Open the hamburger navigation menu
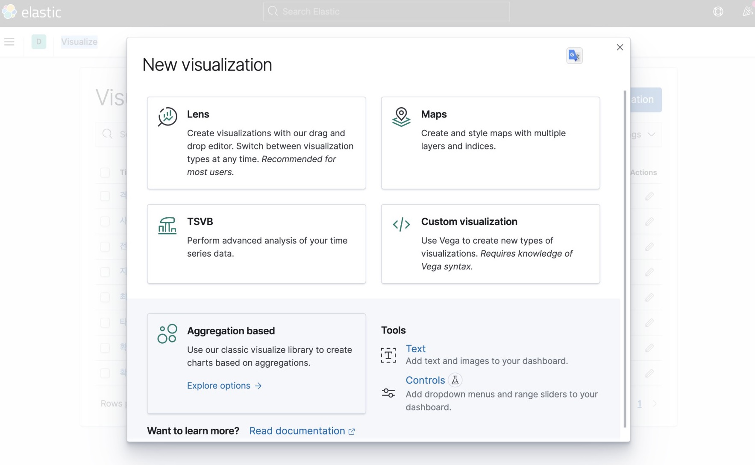 coord(9,42)
